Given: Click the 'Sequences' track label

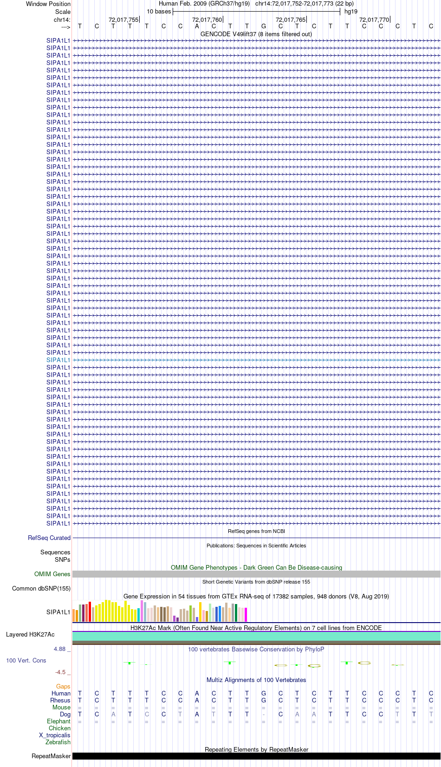Looking at the screenshot, I should pos(55,552).
